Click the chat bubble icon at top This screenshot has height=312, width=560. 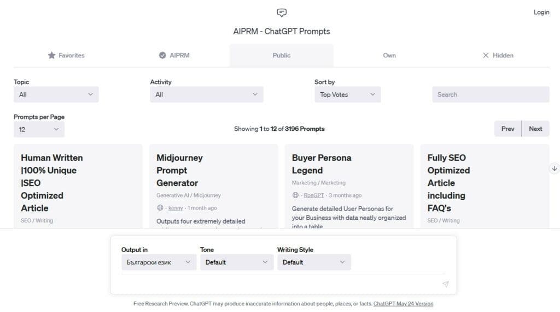point(282,13)
